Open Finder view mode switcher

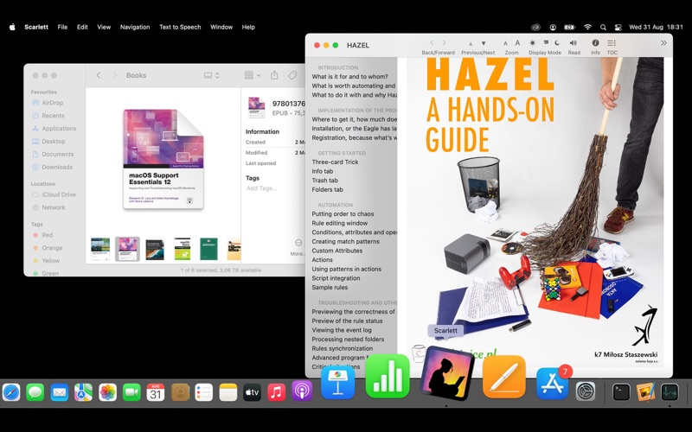211,75
